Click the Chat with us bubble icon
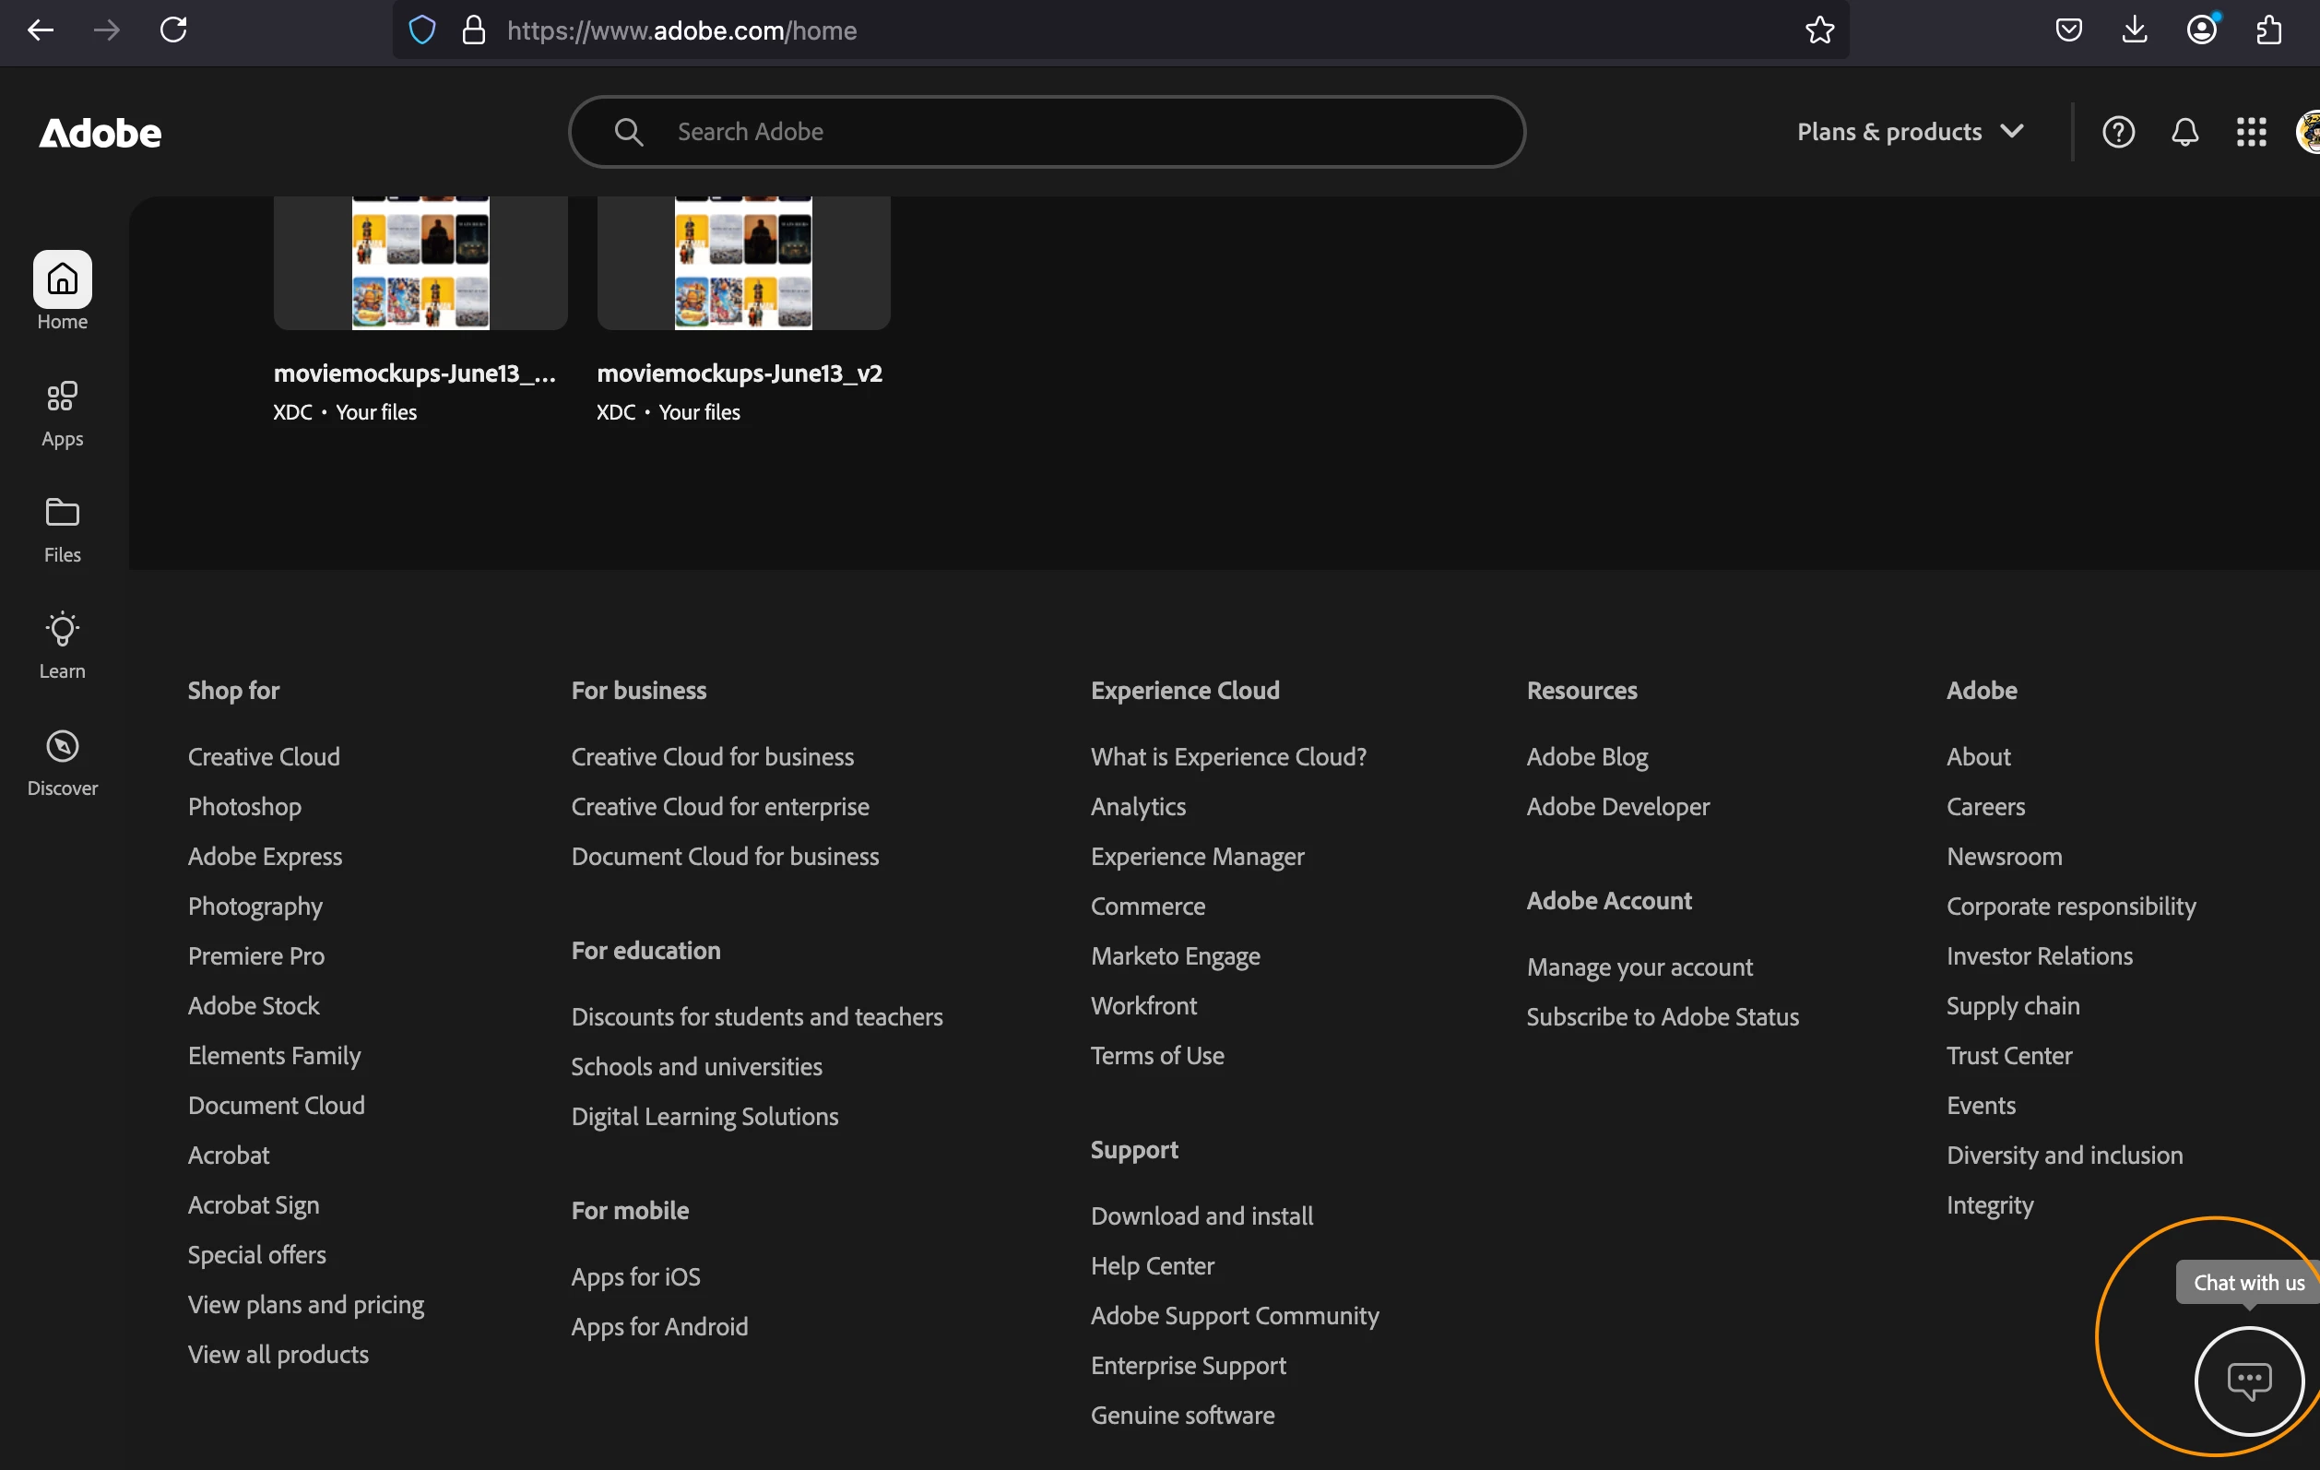The height and width of the screenshot is (1470, 2320). click(x=2249, y=1381)
